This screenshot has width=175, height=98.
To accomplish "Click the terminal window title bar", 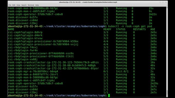I will click(88, 2).
